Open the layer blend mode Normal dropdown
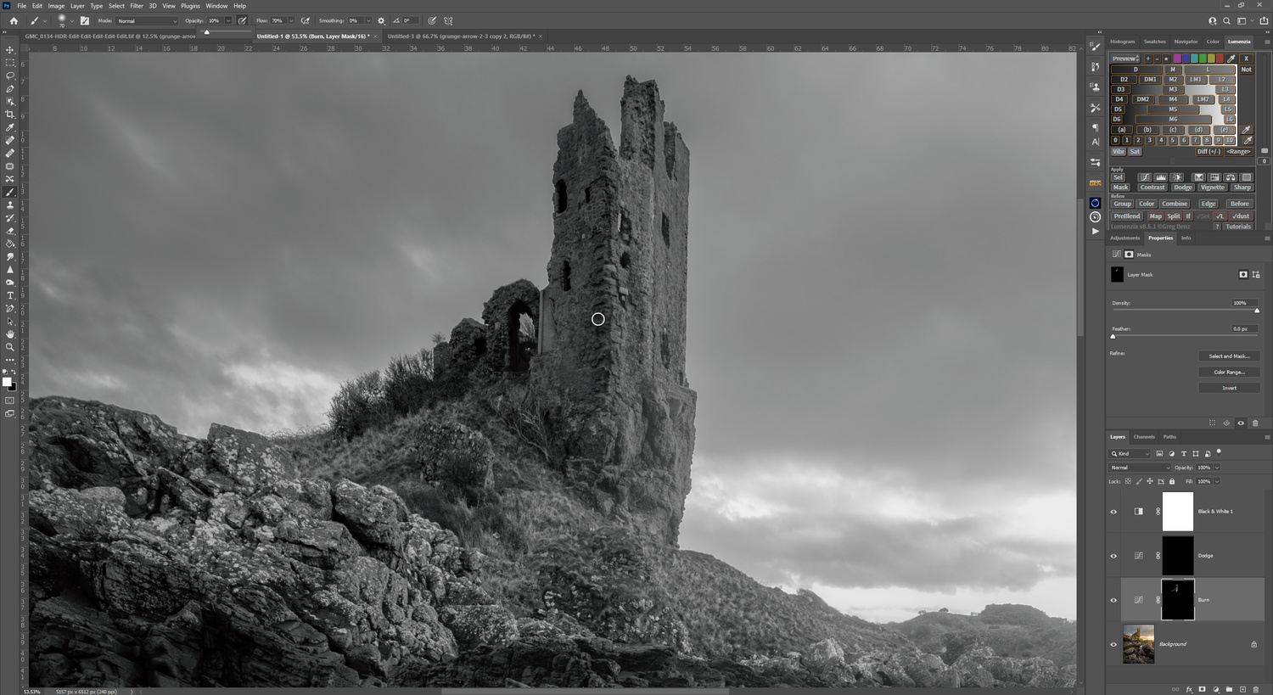 pos(1140,468)
